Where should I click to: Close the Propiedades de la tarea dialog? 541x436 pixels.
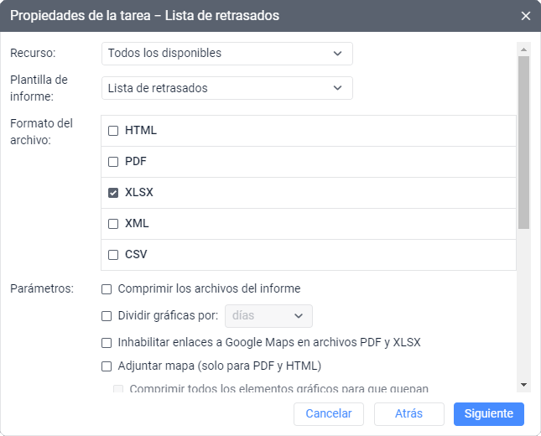tap(526, 16)
